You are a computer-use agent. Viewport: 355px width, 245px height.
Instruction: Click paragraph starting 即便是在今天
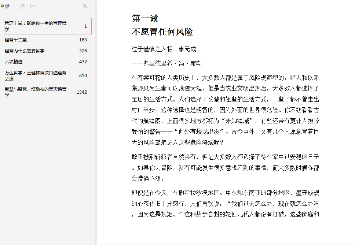point(225,204)
